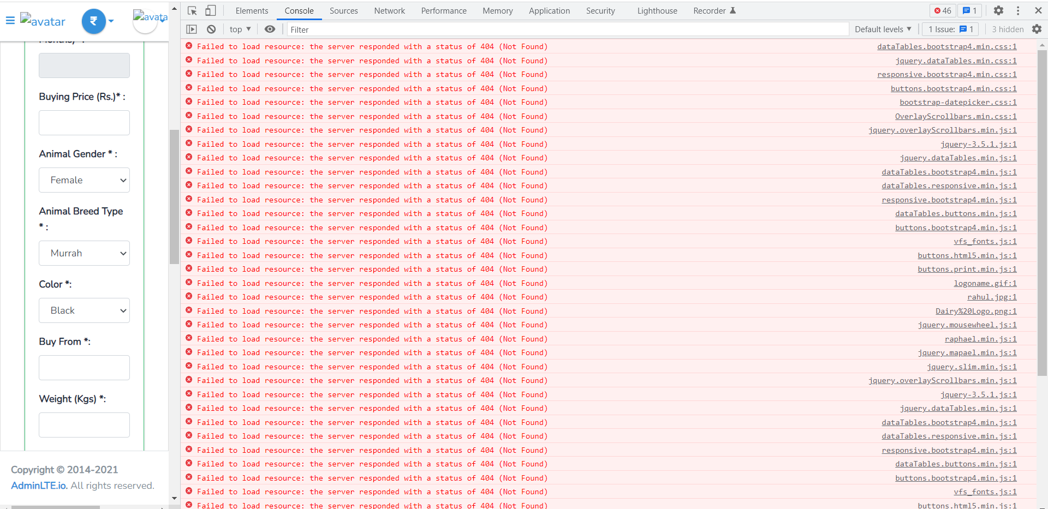Toggle the device toolbar icon
Screen dimensions: 1048x509
click(210, 10)
